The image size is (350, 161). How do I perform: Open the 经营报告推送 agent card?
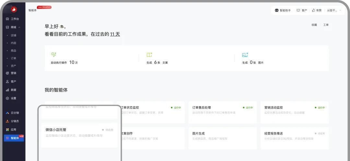(294, 138)
